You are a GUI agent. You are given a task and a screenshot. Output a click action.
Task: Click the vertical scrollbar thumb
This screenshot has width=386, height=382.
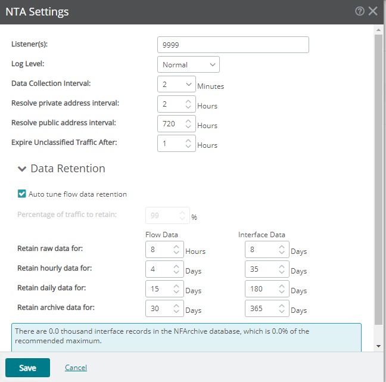pos(379,179)
